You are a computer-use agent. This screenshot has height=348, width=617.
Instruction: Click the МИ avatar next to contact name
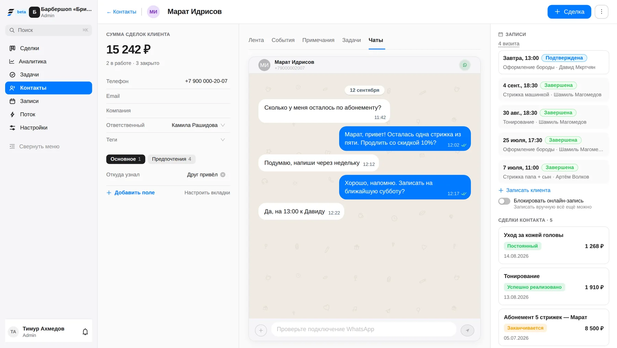153,12
